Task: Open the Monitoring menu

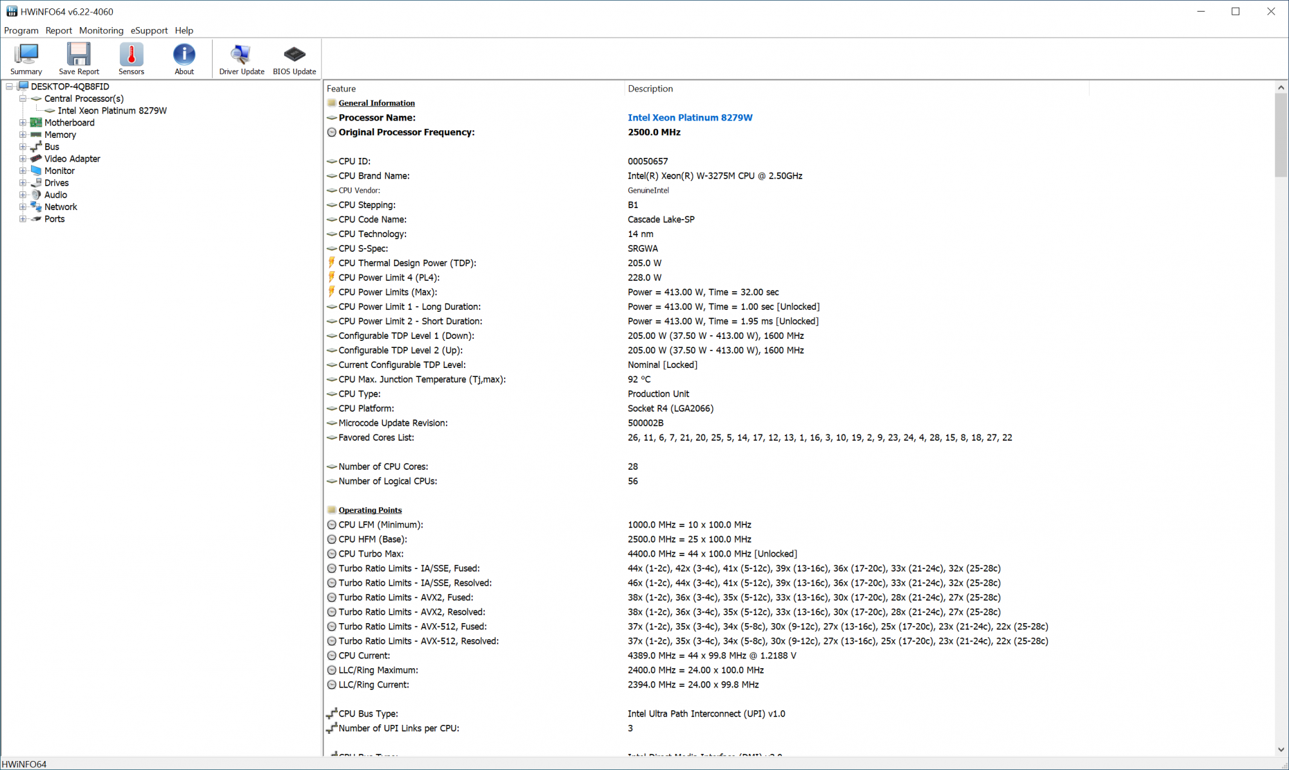Action: tap(101, 30)
